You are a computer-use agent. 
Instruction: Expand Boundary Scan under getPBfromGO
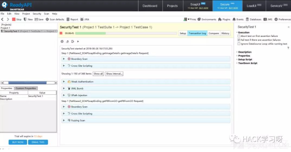point(64,107)
